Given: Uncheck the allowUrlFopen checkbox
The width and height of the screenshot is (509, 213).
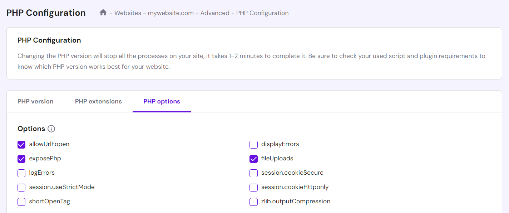Looking at the screenshot, I should tap(21, 144).
